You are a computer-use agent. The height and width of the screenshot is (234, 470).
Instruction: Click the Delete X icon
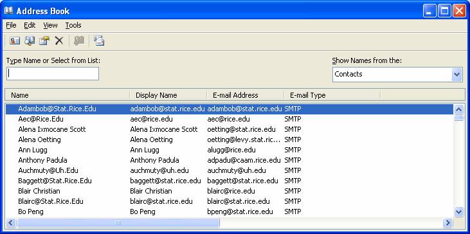coord(59,40)
